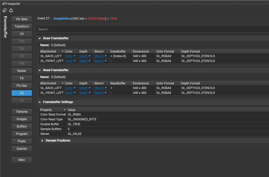Expand the Sample Positions section

42,140
